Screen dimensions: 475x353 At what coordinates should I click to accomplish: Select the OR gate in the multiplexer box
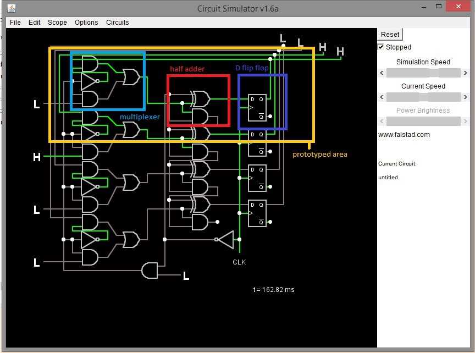(x=131, y=77)
